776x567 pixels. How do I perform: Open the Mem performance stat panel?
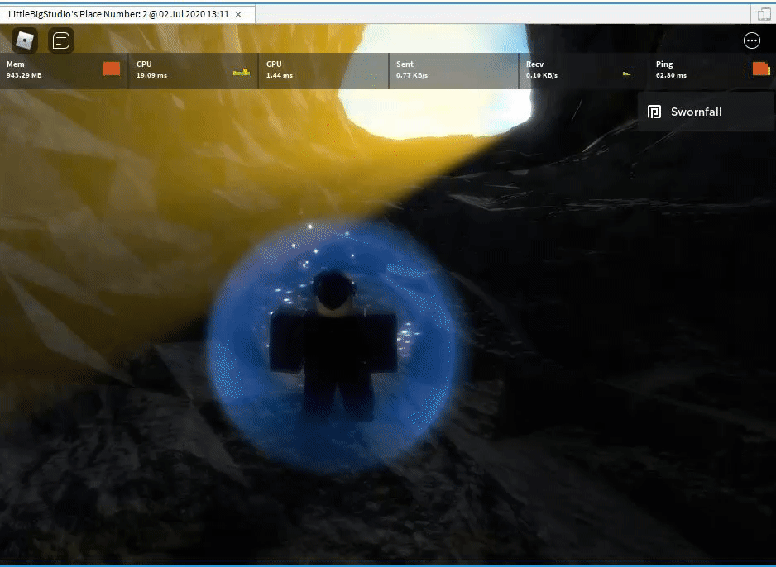pos(64,71)
